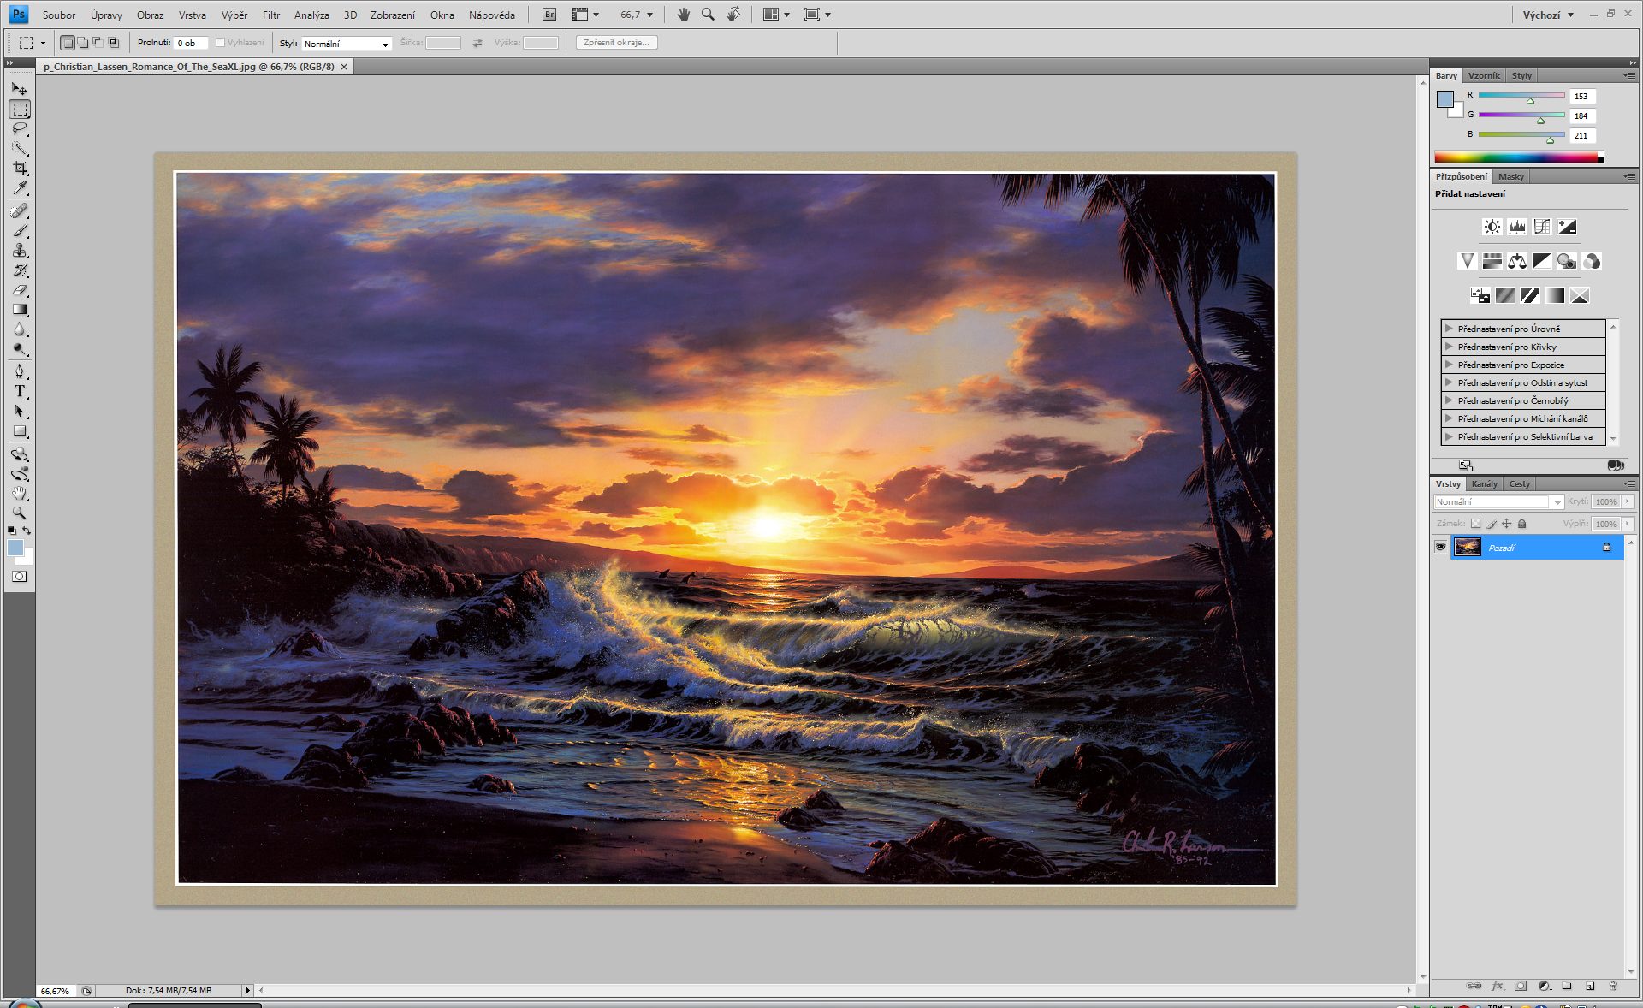Select the Crop tool
Viewport: 1643px width, 1008px height.
20,169
